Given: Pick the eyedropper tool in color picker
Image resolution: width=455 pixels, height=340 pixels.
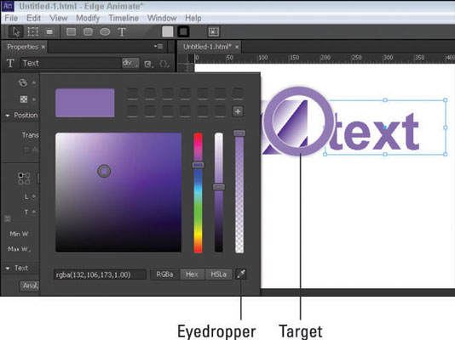Looking at the screenshot, I should click(x=241, y=274).
